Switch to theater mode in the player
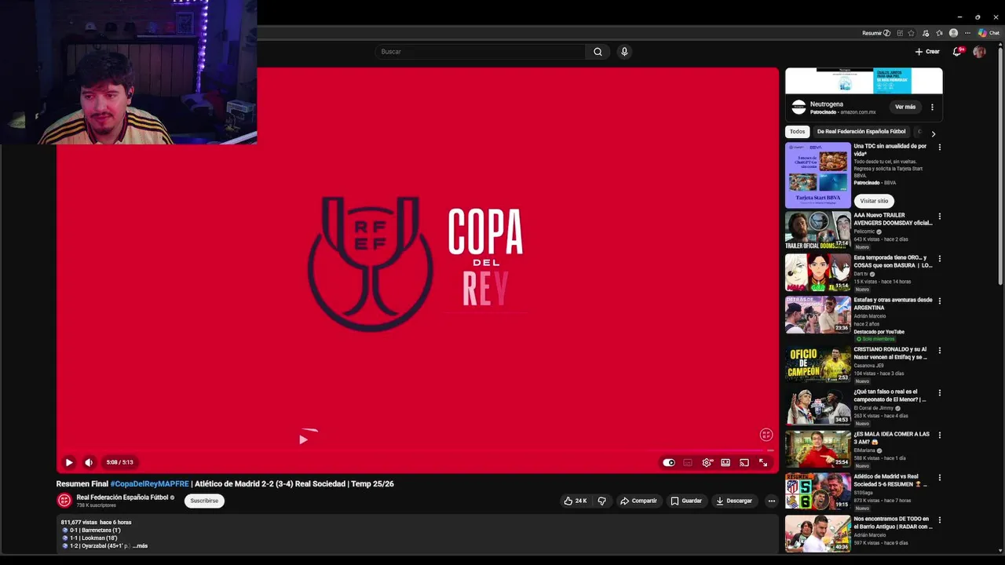 (x=725, y=462)
